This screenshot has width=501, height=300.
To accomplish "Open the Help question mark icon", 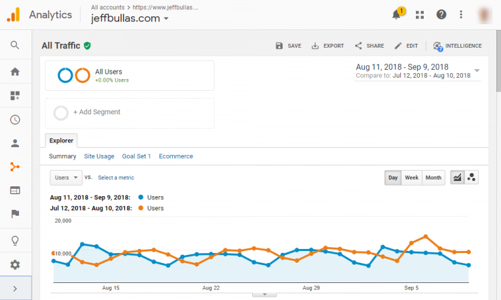I will pos(441,14).
